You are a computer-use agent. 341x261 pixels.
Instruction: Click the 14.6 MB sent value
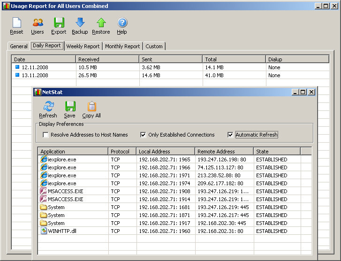click(x=151, y=75)
